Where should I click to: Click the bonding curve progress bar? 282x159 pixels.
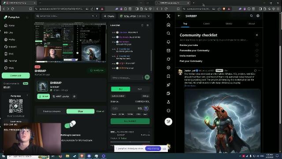pos(130,142)
